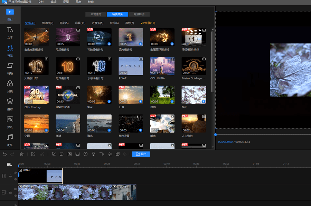Click the clock duration icon
Viewport: 311px width, 206px height.
(85, 154)
